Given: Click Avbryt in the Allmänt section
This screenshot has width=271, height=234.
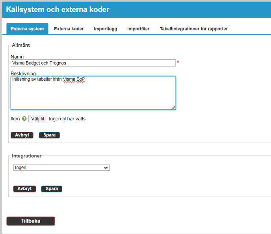Looking at the screenshot, I should point(22,135).
